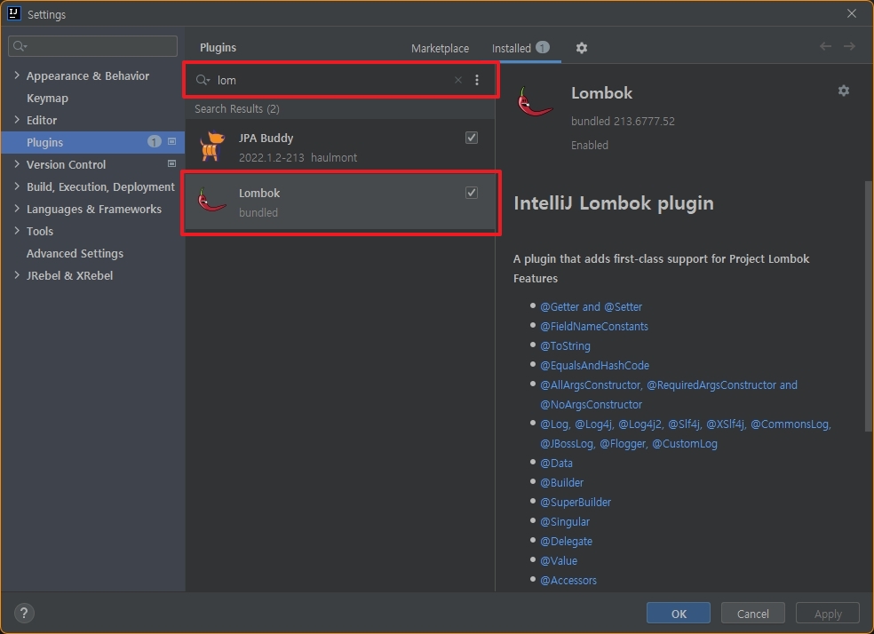Click the update count badge on the Installed tab
The height and width of the screenshot is (634, 874).
pyautogui.click(x=543, y=47)
